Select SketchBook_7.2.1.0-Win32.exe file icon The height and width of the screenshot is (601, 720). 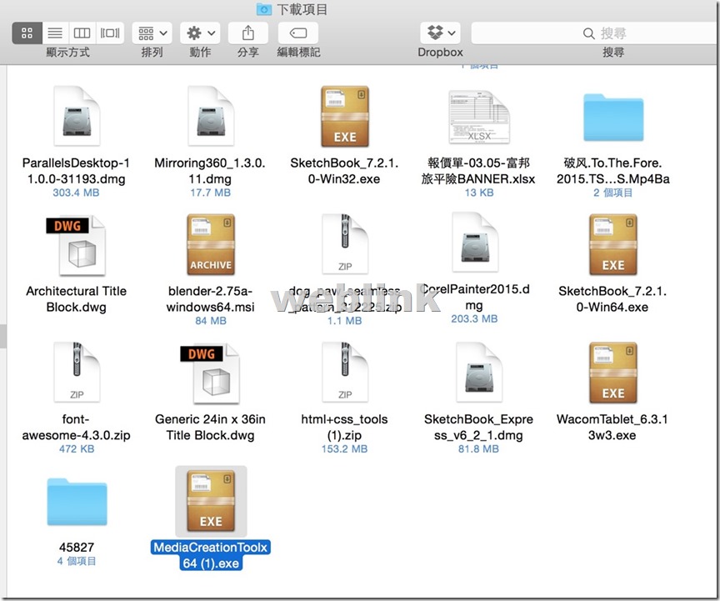345,116
